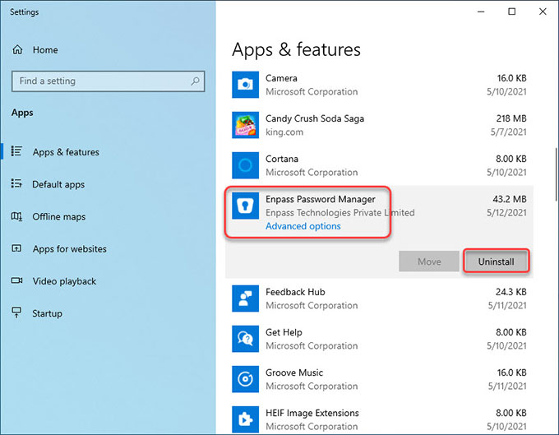Minimize the Settings window

pyautogui.click(x=481, y=12)
